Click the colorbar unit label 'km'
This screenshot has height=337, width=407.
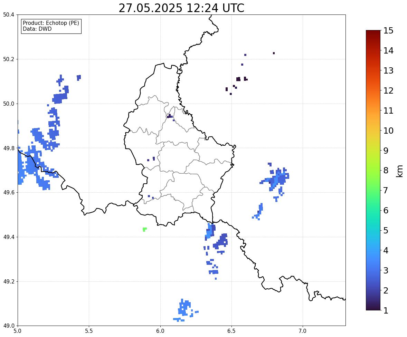[x=399, y=171]
